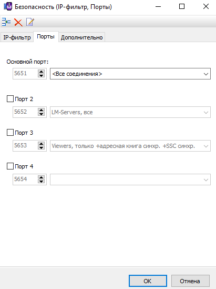216x289 pixels.
Task: Open the empty Порт 4 connection dropdown
Action: (x=130, y=180)
